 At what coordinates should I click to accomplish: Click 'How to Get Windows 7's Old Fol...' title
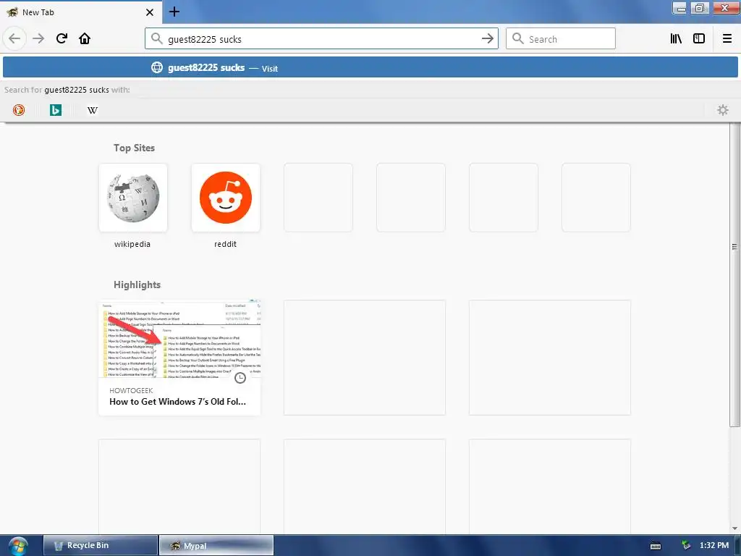click(x=178, y=402)
